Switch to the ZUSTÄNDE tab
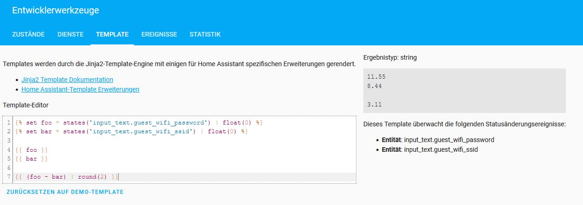Viewport: 583px width, 205px height. (28, 34)
